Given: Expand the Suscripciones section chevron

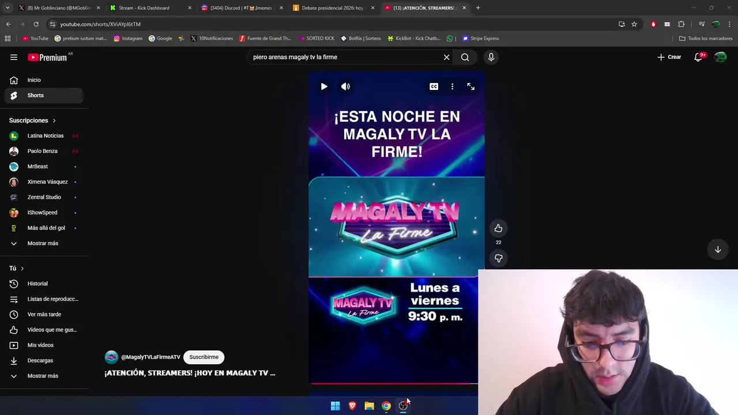Looking at the screenshot, I should 54,120.
